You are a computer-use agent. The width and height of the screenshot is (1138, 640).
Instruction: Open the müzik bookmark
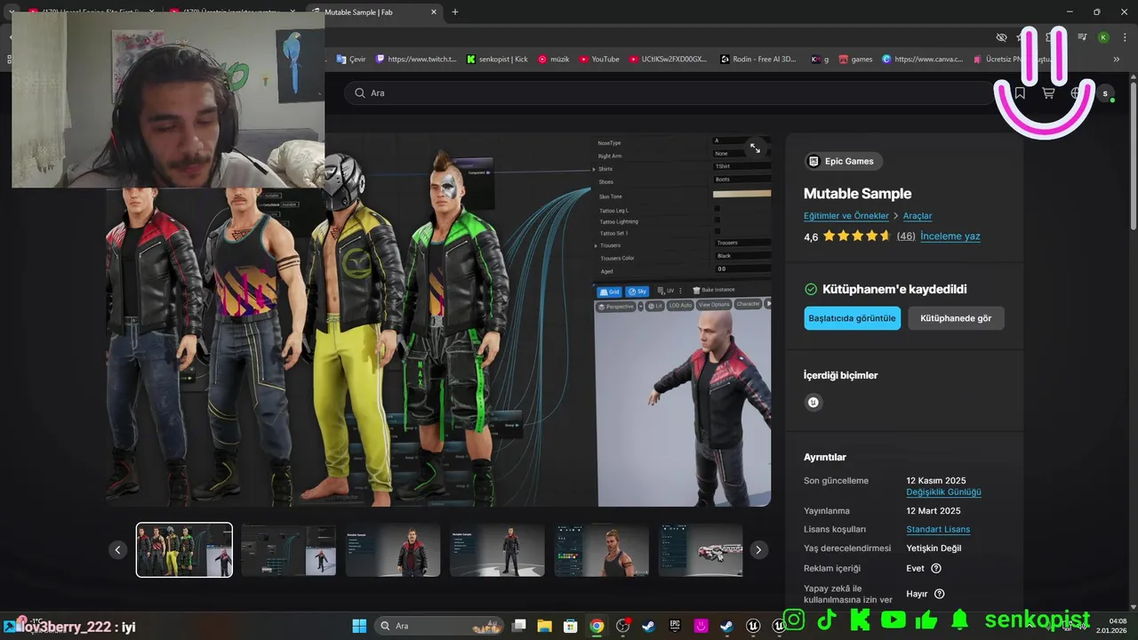(554, 60)
